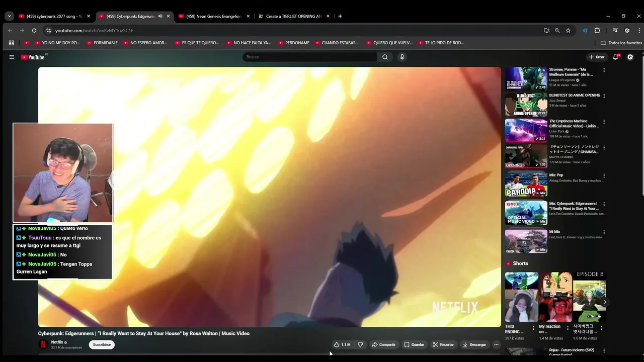
Task: Close the Neon Genesis Evangelion tab
Action: coord(248,16)
